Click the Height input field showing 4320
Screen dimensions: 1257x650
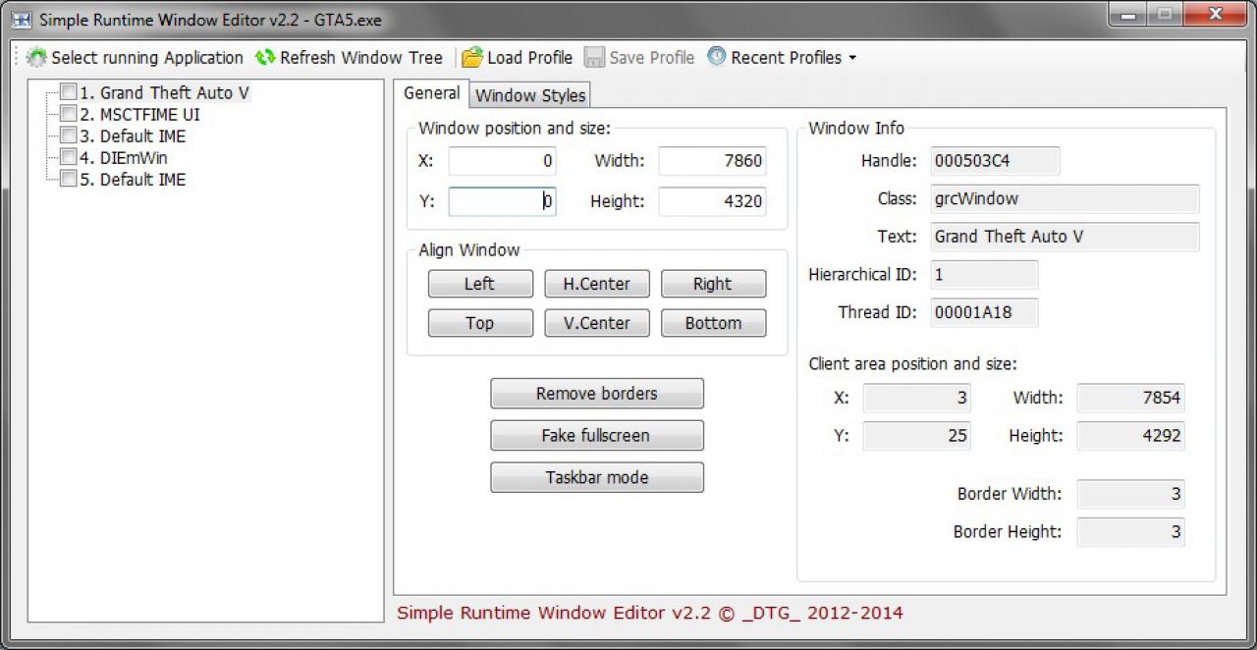tap(712, 202)
